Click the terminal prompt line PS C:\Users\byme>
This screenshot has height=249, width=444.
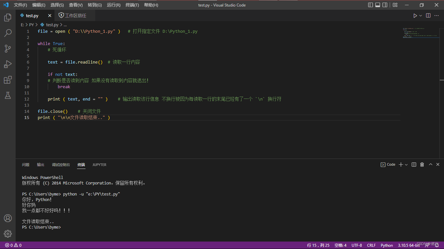(x=41, y=227)
